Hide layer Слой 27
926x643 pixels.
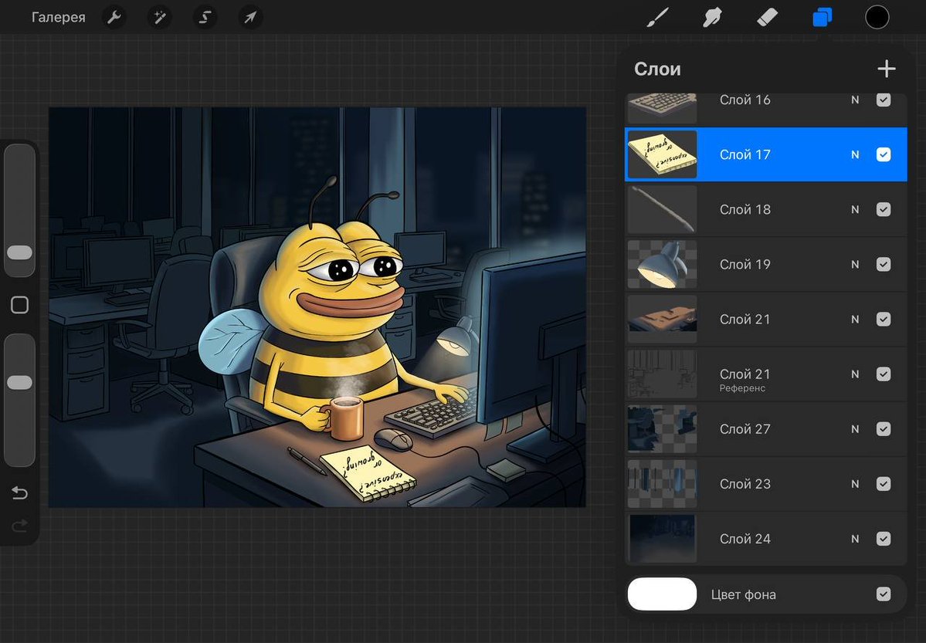point(884,429)
